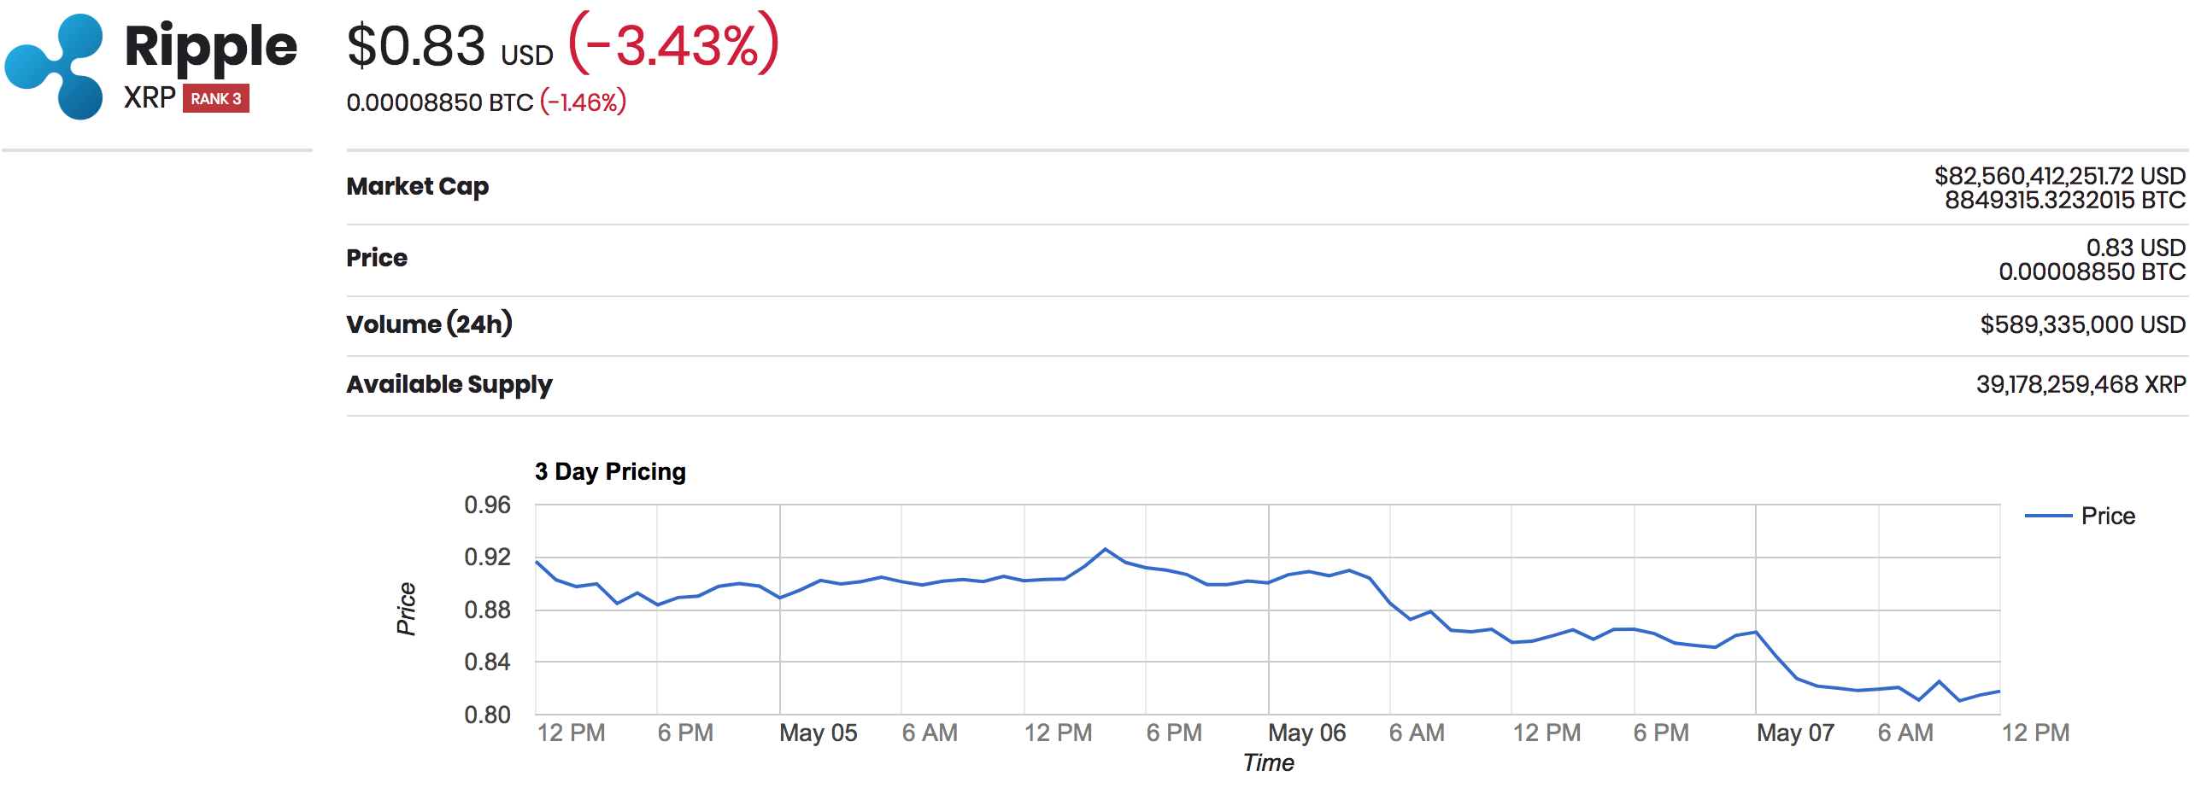The height and width of the screenshot is (794, 2201).
Task: Select the Volume (24h) row label
Action: [x=430, y=324]
